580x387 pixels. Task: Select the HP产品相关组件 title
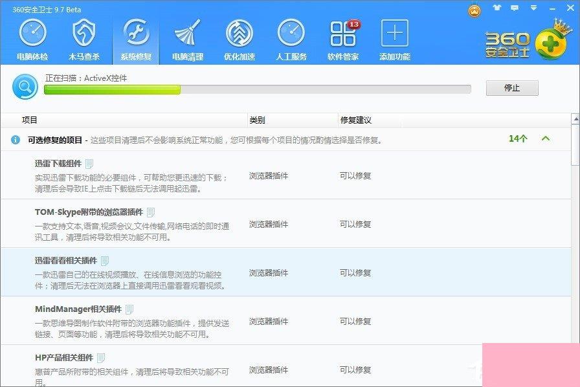click(x=64, y=358)
